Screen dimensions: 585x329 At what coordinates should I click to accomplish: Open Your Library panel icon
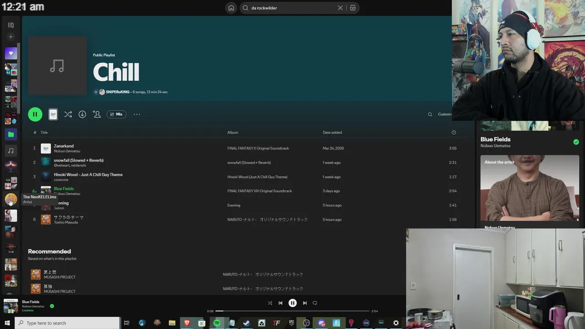[x=11, y=25]
